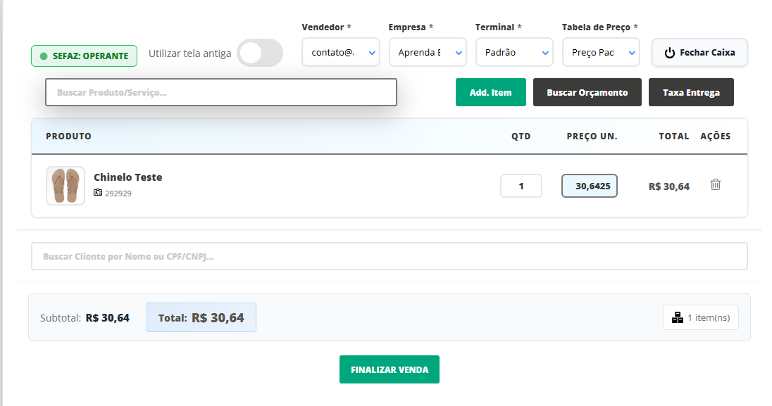The width and height of the screenshot is (772, 406).
Task: Click the Buscar Orçamento button
Action: pos(587,92)
